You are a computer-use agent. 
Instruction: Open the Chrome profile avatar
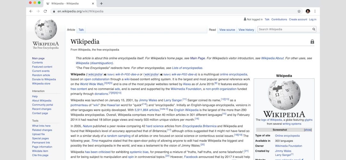(308, 11)
